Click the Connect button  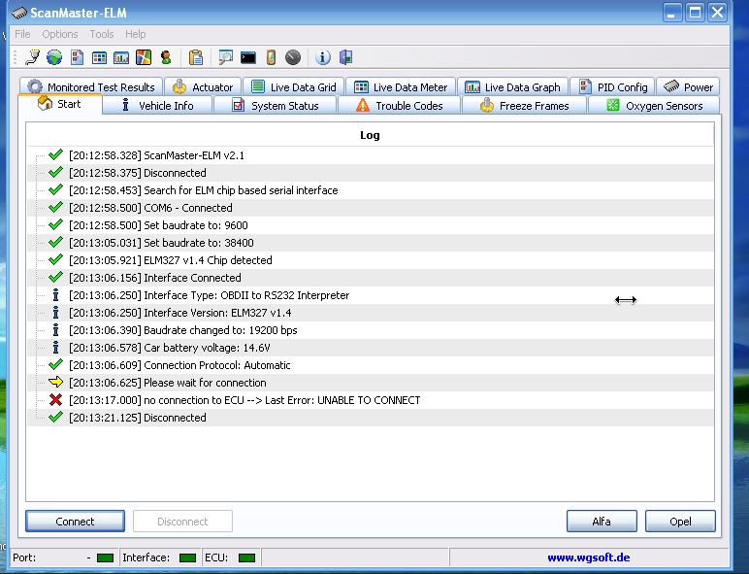[x=75, y=521]
